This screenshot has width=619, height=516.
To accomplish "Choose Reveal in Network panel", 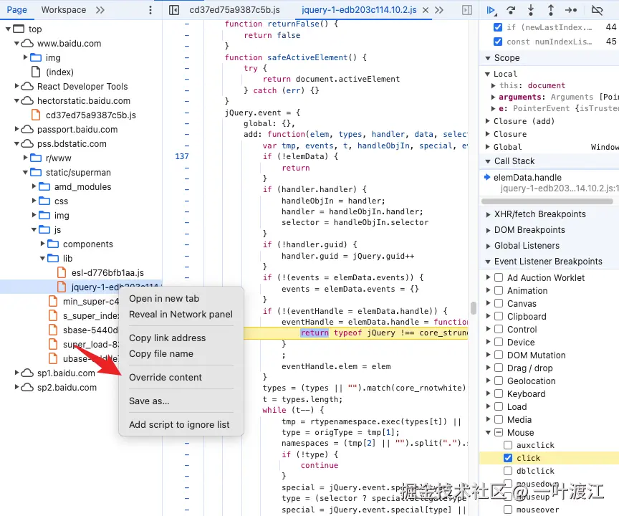I will click(x=181, y=315).
